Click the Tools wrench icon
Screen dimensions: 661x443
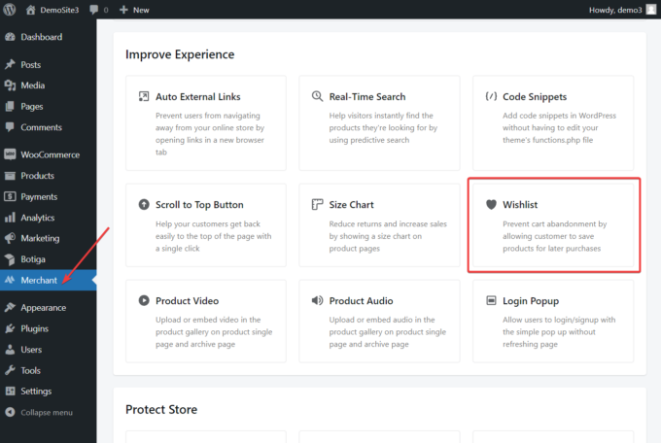10,370
